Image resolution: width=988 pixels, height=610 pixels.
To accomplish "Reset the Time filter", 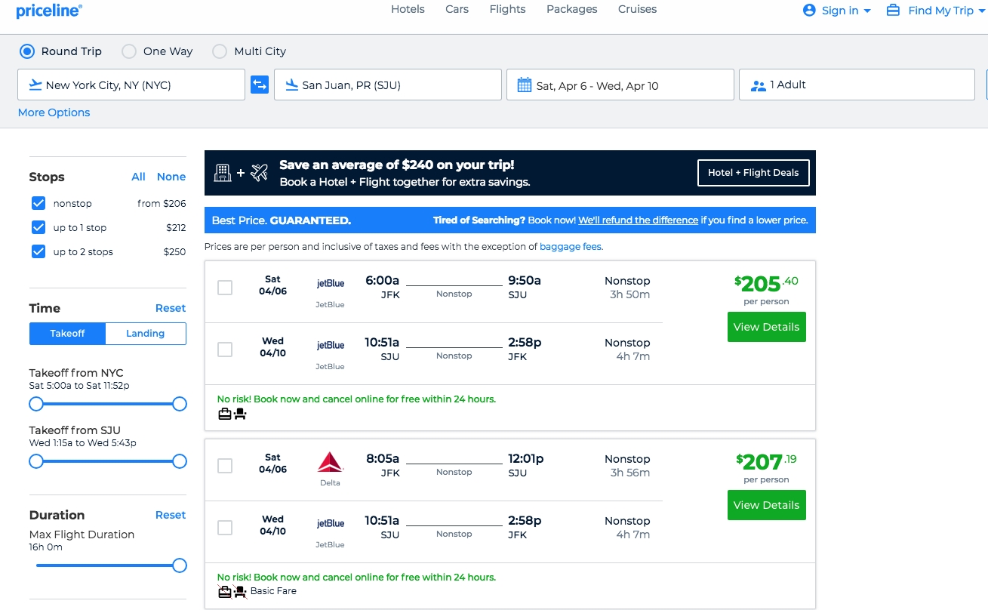I will coord(171,308).
